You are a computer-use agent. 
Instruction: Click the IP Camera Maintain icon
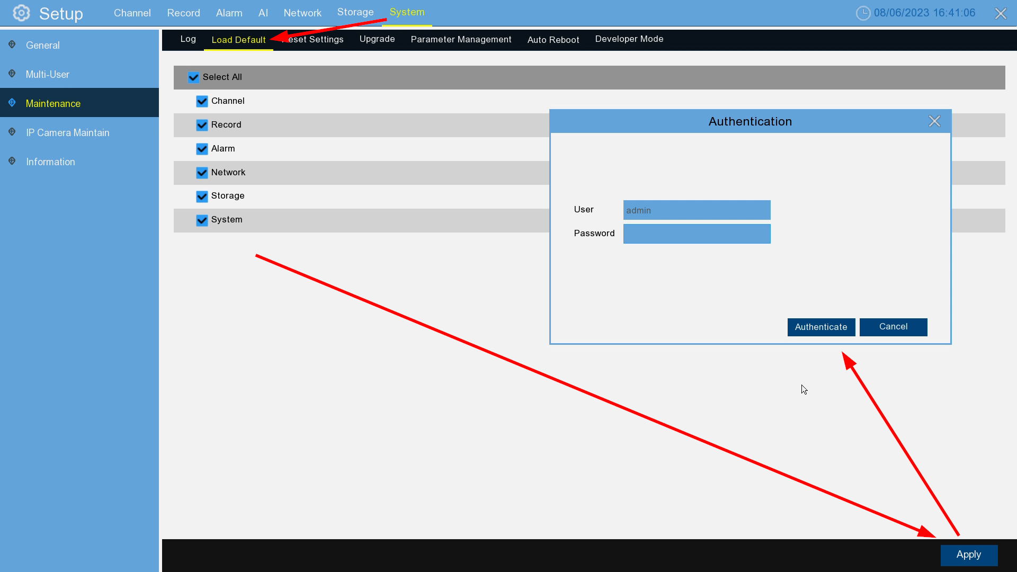(x=12, y=132)
